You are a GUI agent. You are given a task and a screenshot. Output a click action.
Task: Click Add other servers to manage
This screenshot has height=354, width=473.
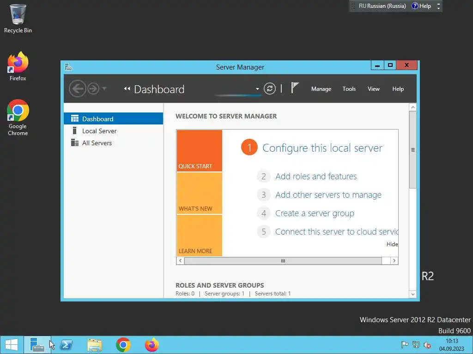[328, 195]
